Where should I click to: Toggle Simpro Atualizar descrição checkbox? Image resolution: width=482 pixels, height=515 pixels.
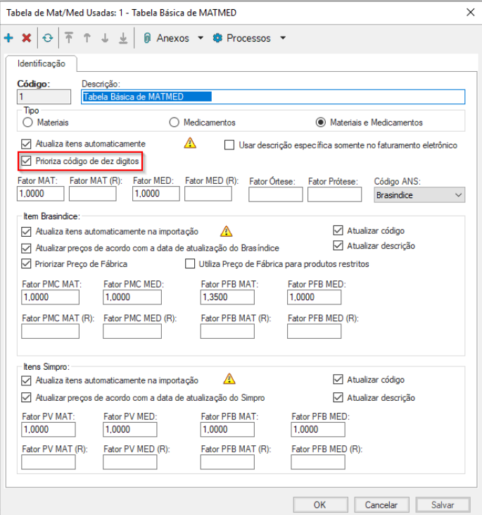tap(338, 397)
